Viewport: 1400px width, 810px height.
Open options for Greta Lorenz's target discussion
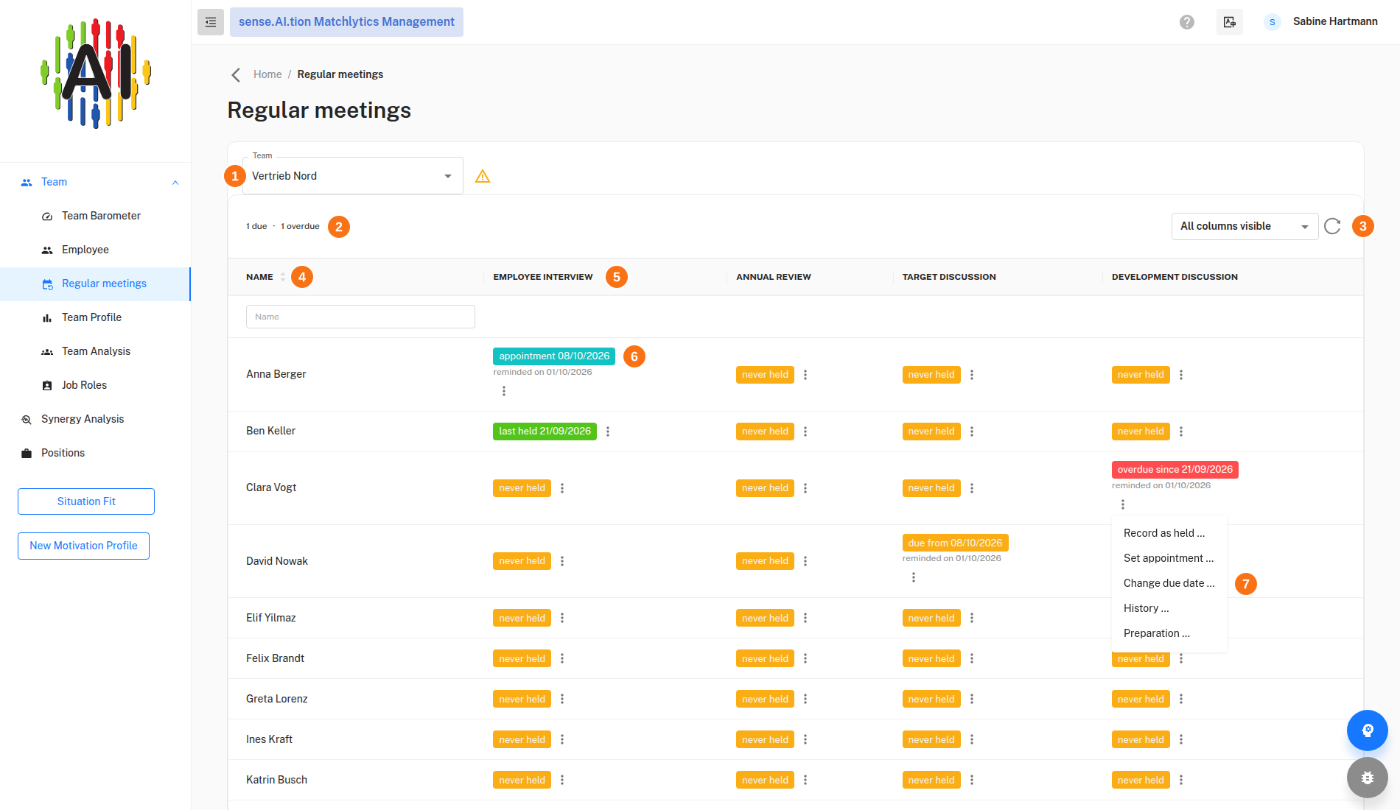[972, 700]
